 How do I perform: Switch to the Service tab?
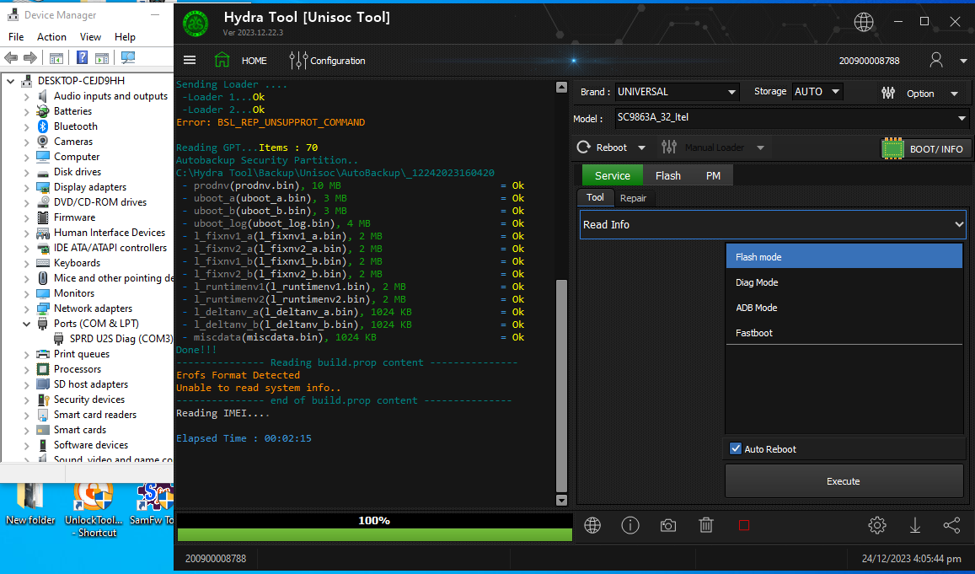point(612,175)
